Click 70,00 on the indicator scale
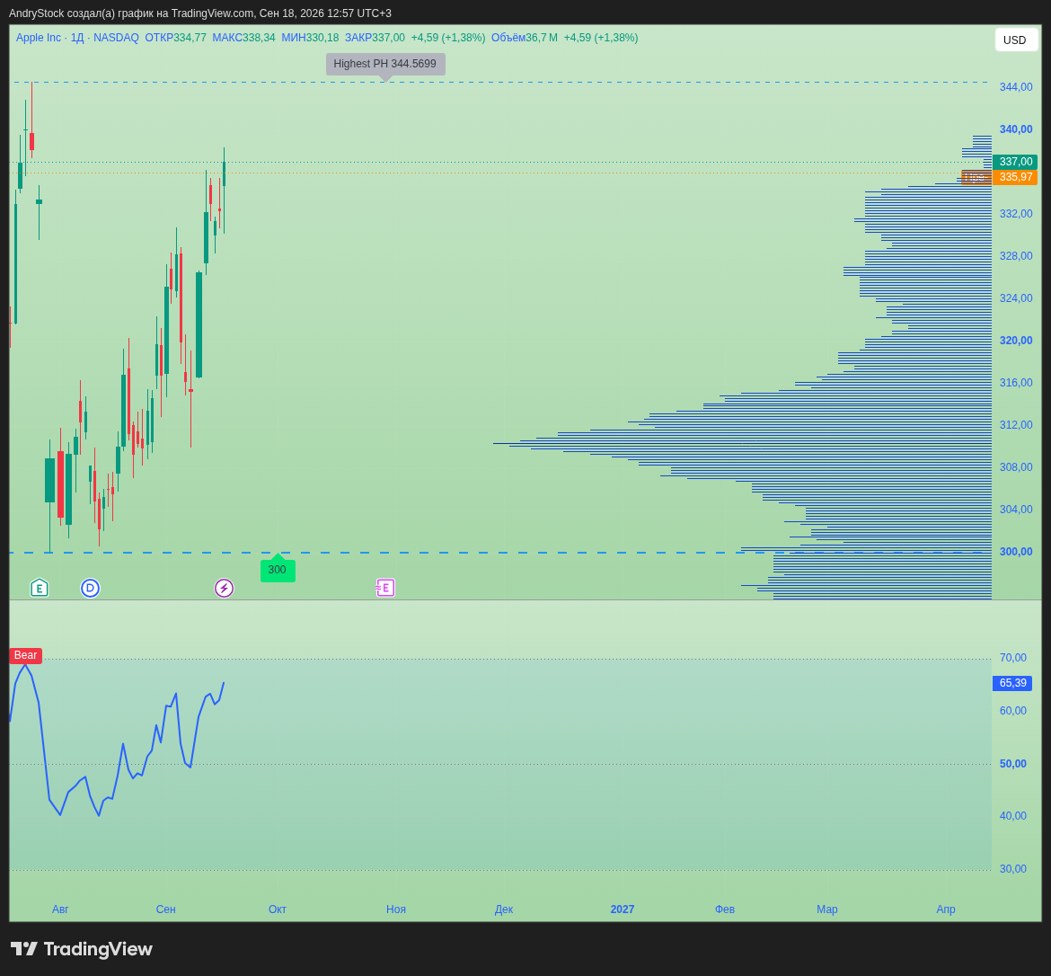 coord(1012,658)
